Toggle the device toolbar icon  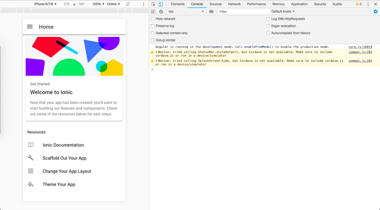(x=160, y=4)
